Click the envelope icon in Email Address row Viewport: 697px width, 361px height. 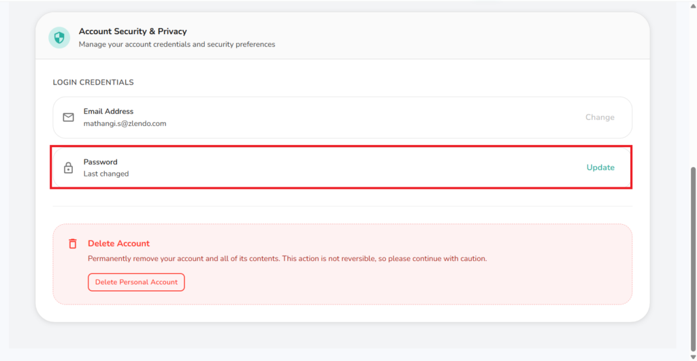pos(68,117)
